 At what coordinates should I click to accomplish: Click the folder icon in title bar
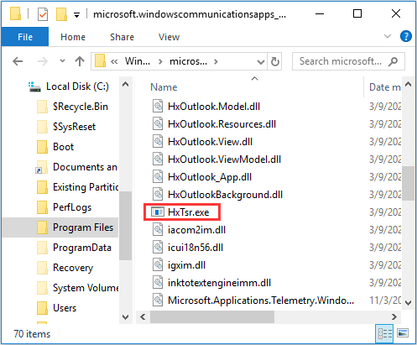coord(16,14)
